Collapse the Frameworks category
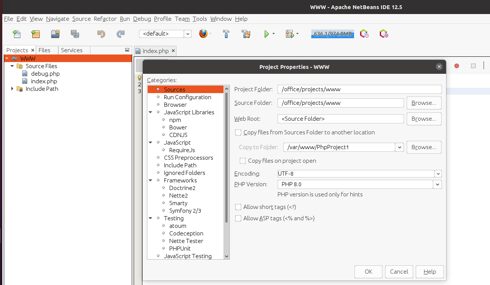Screen dimensions: 490x285 click(151, 181)
